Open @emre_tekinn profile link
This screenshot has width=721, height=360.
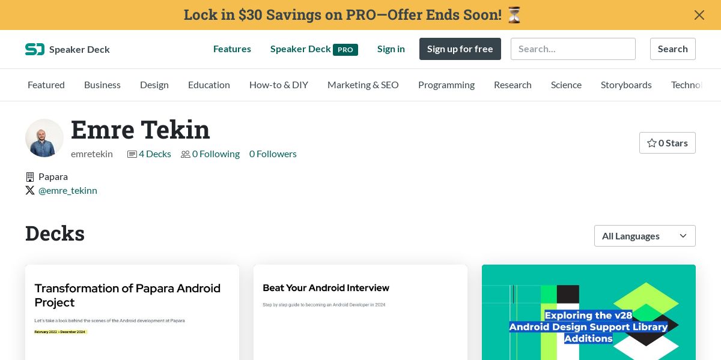68,191
